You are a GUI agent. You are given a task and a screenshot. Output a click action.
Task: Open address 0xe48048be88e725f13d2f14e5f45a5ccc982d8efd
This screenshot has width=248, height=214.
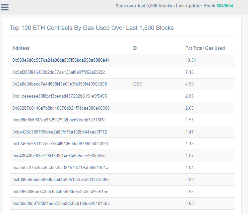(60, 156)
